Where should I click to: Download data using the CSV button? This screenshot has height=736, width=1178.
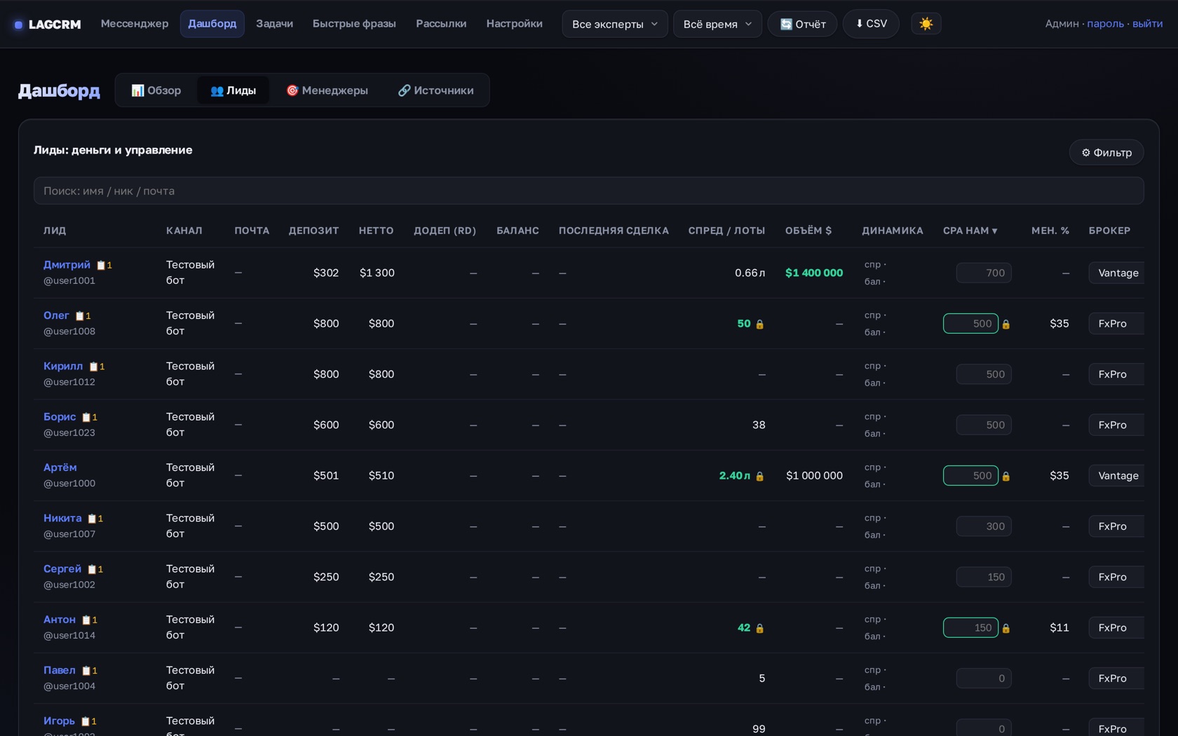pos(871,24)
